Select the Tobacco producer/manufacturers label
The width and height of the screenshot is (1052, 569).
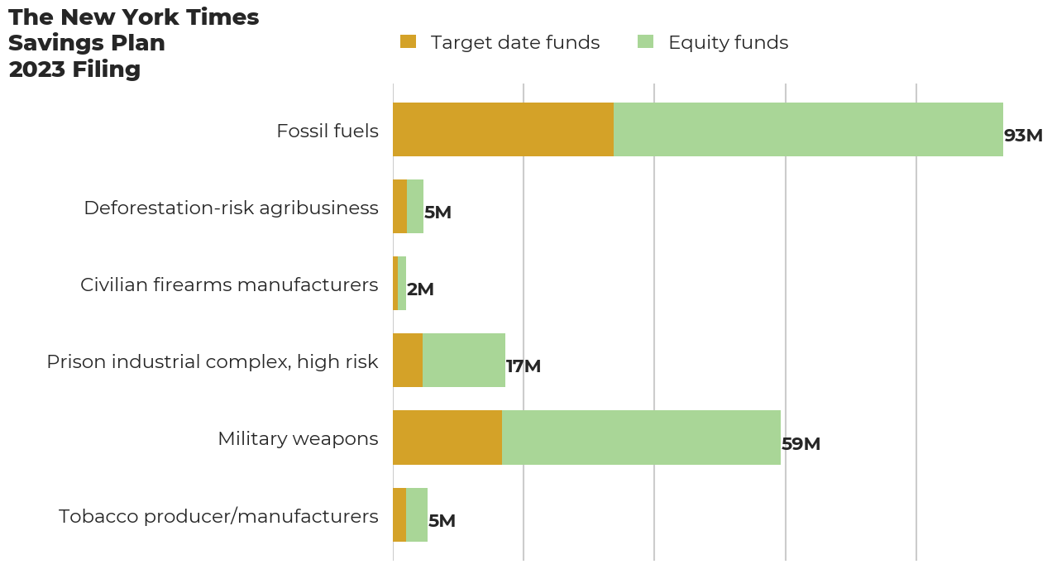pos(218,516)
